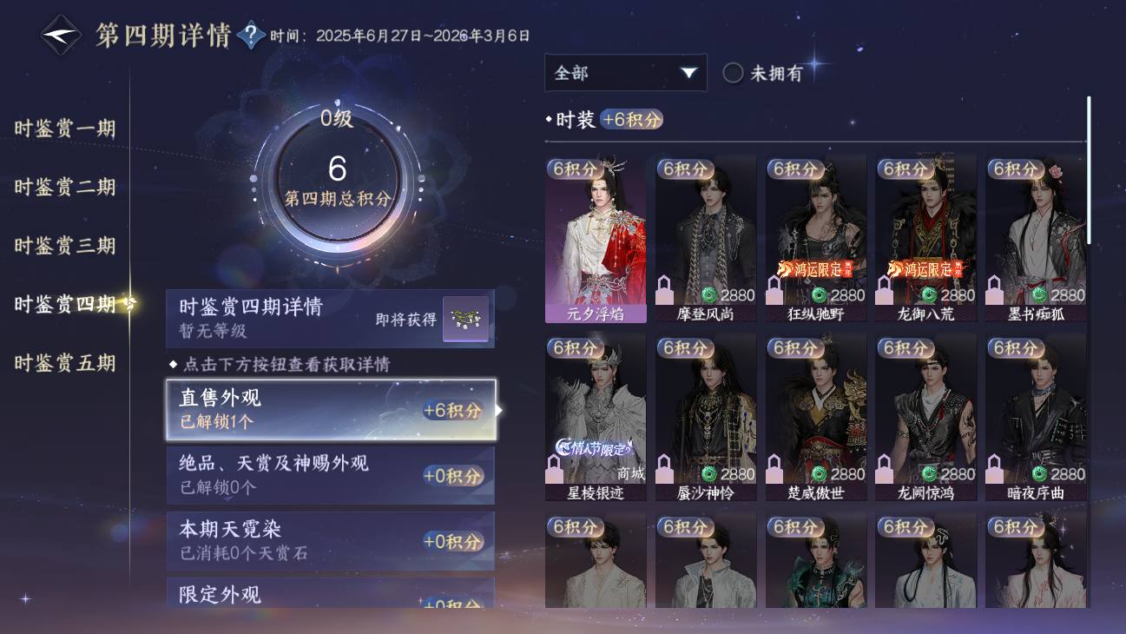Open the 全部 filter dropdown

(626, 73)
